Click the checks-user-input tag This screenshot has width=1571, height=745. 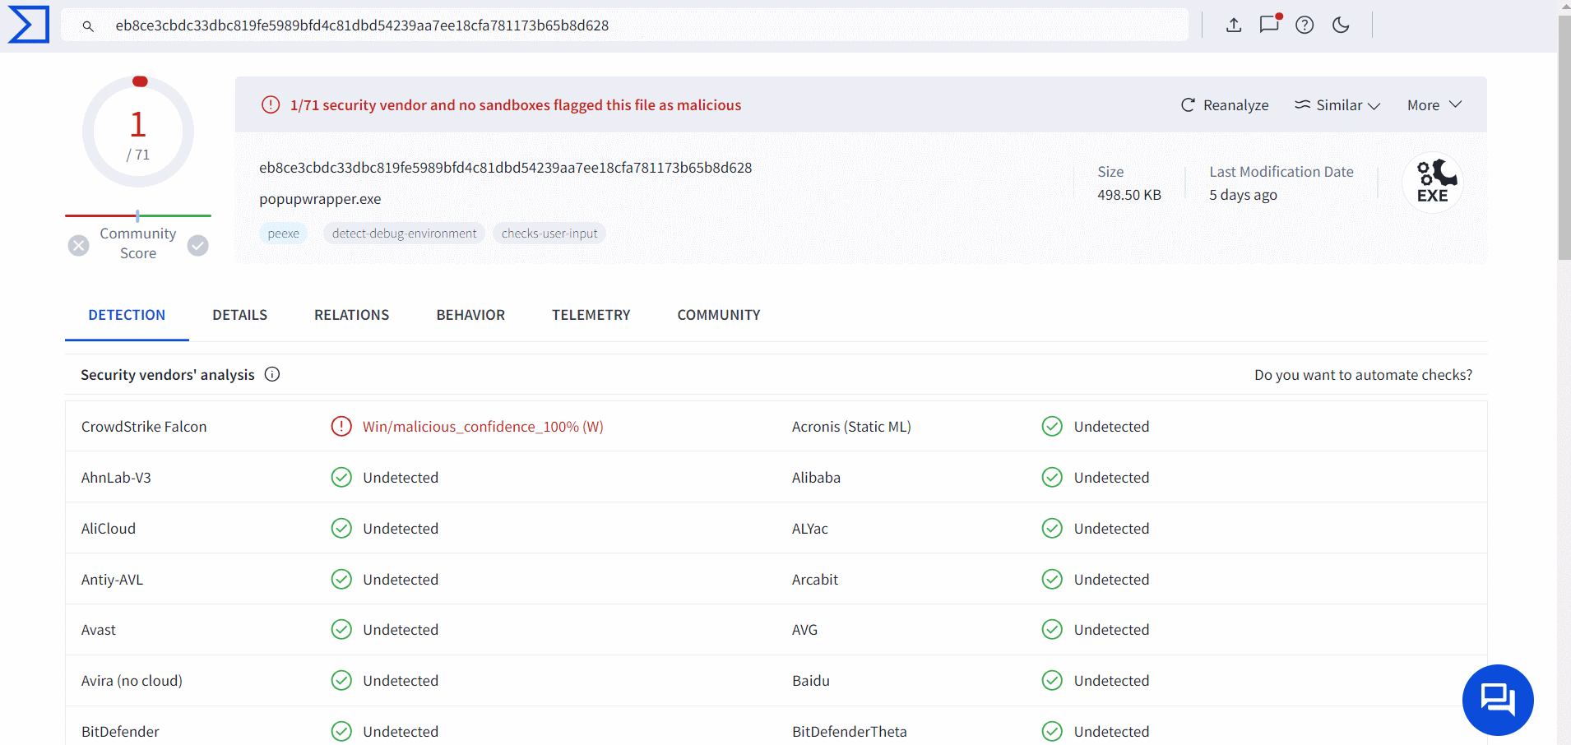(549, 234)
